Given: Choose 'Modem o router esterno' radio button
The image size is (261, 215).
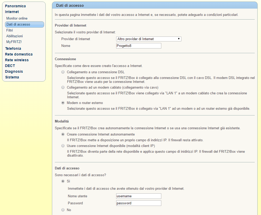Looking at the screenshot, I should [63, 103].
